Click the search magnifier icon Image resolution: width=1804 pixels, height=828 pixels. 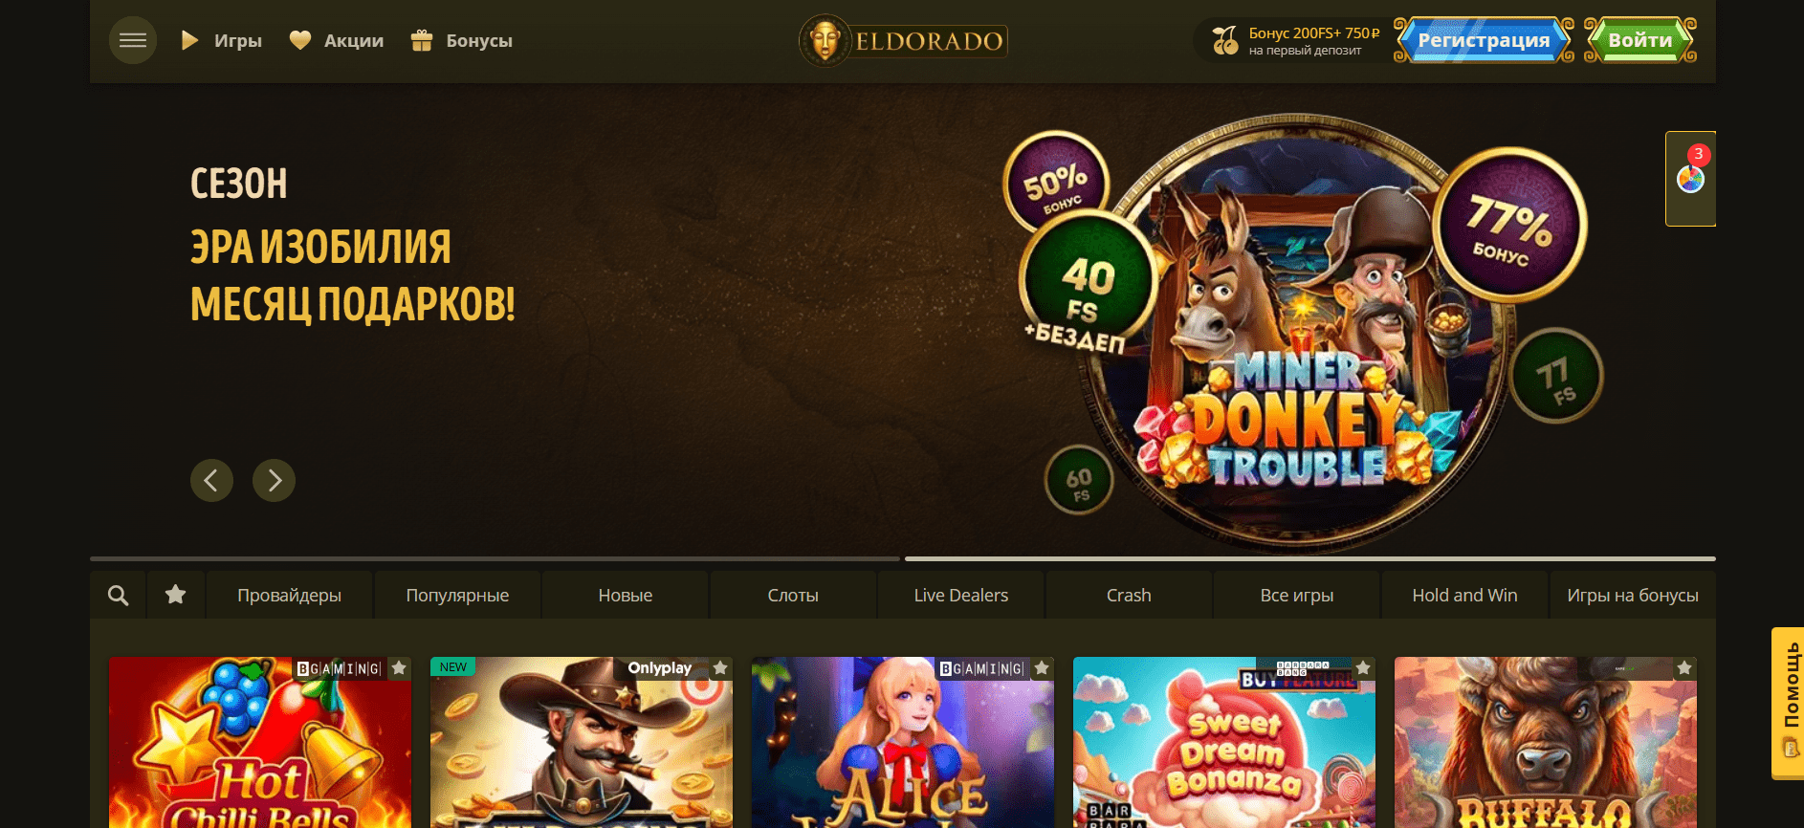118,595
